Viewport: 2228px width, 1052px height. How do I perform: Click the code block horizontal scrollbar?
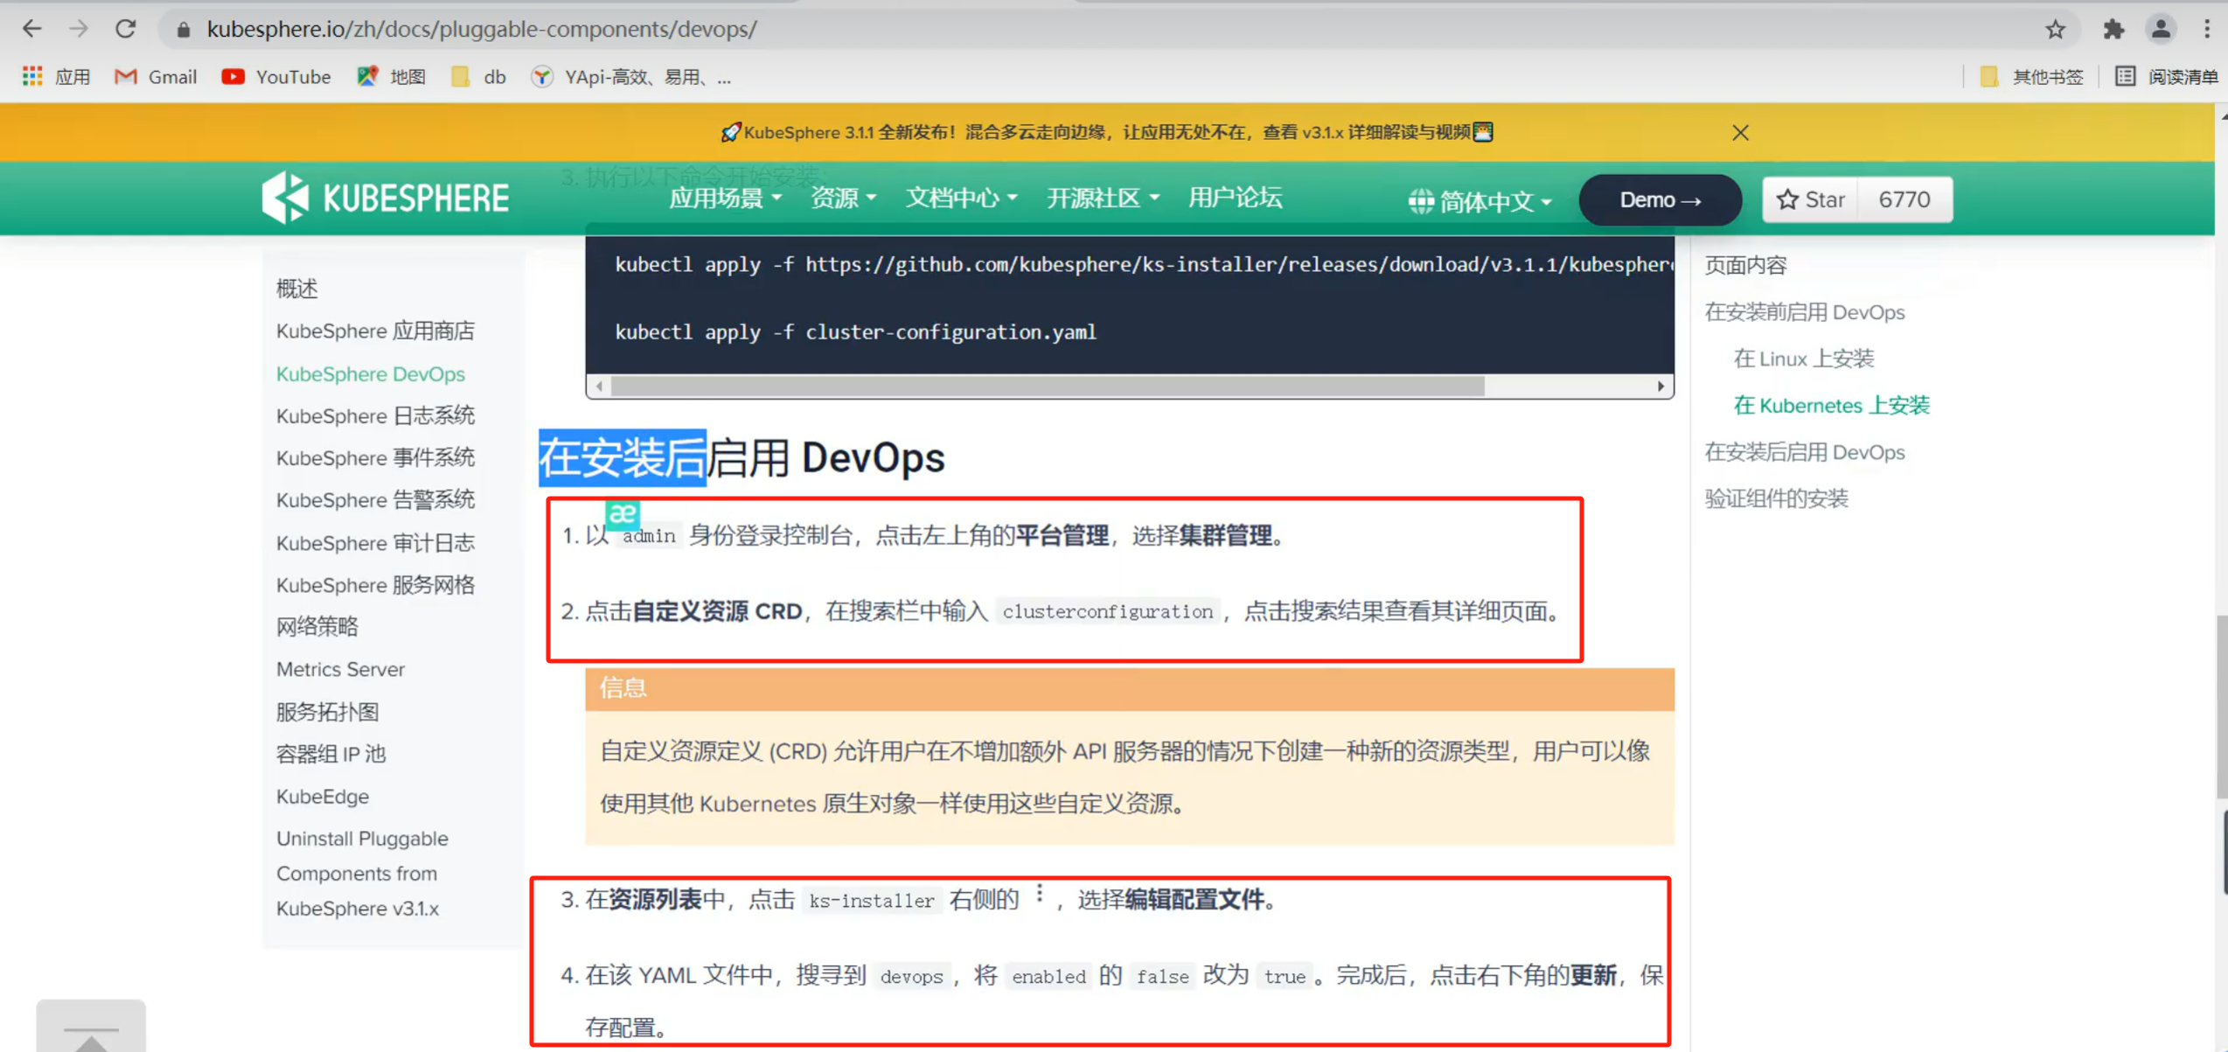(1048, 387)
